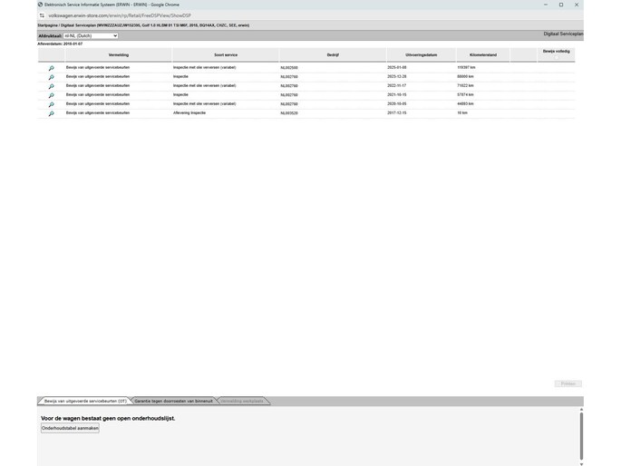
Task: Click the Uitvoeringsdatum column header
Action: click(421, 54)
